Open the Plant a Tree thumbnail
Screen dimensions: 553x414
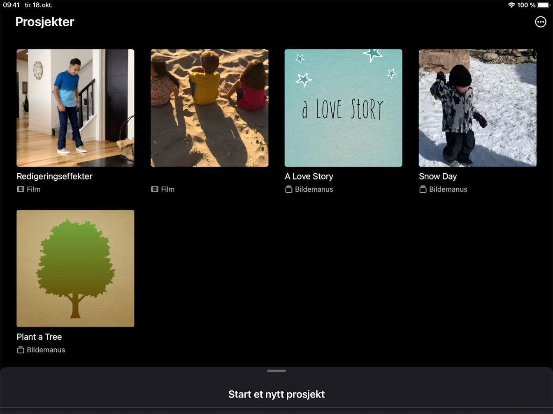pyautogui.click(x=75, y=269)
